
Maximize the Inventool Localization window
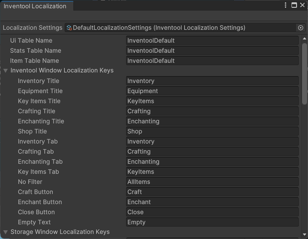click(x=294, y=6)
